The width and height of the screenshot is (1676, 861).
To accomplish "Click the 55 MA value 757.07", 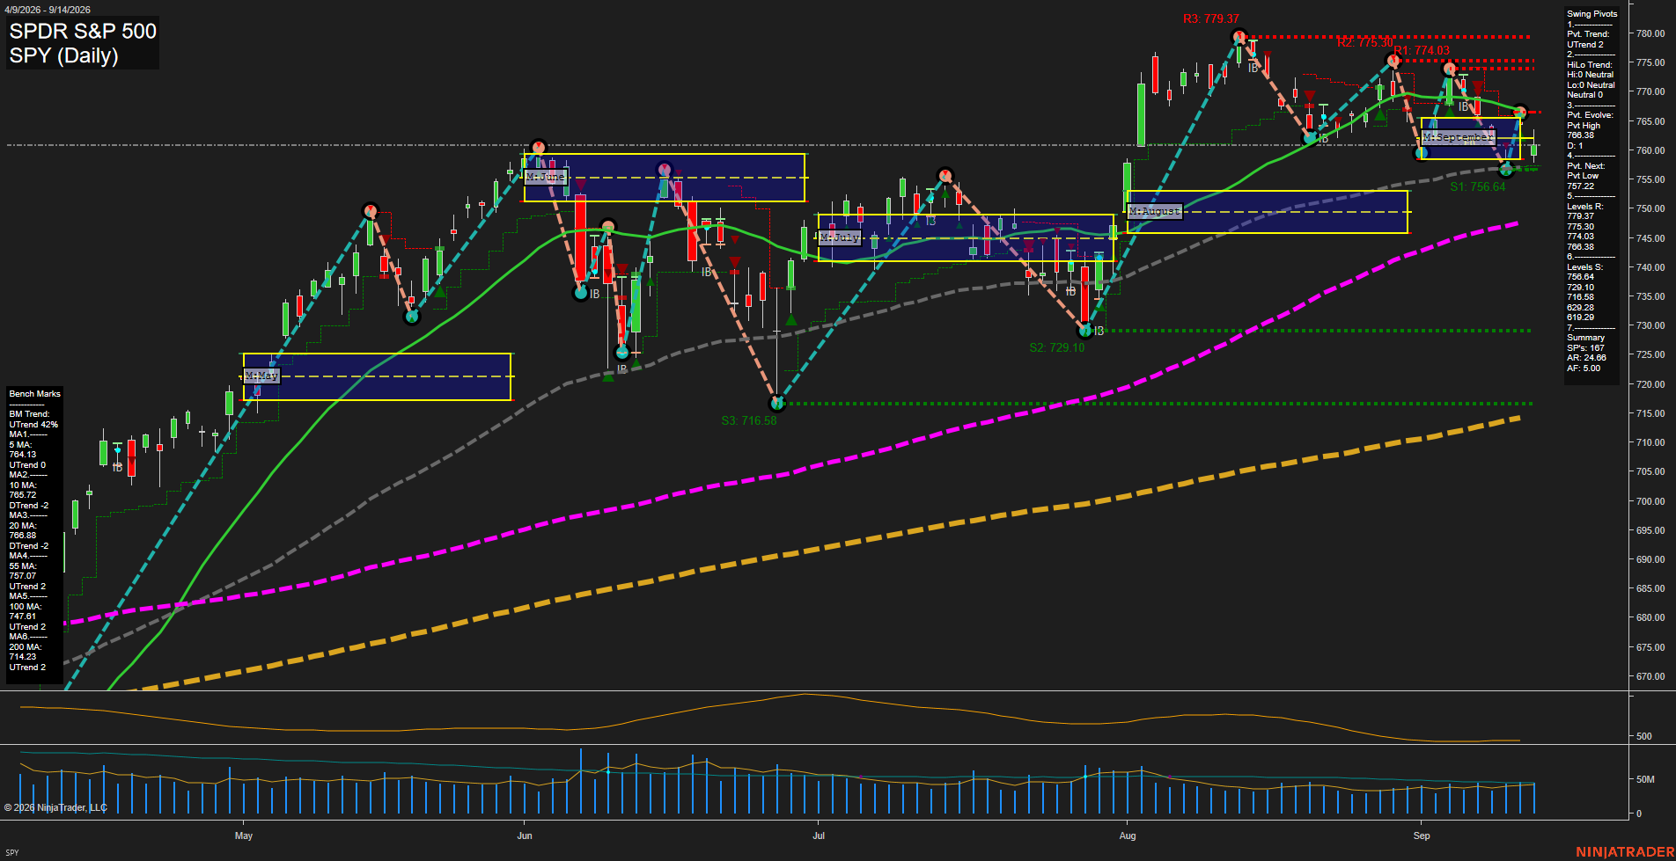I will [23, 576].
